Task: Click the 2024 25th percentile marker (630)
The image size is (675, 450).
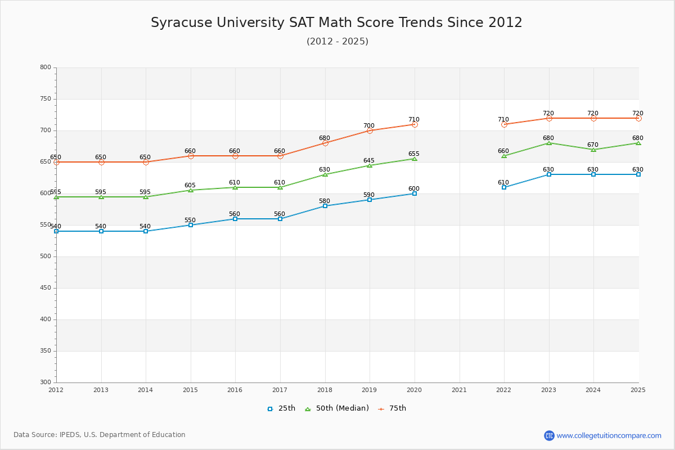Action: (593, 174)
